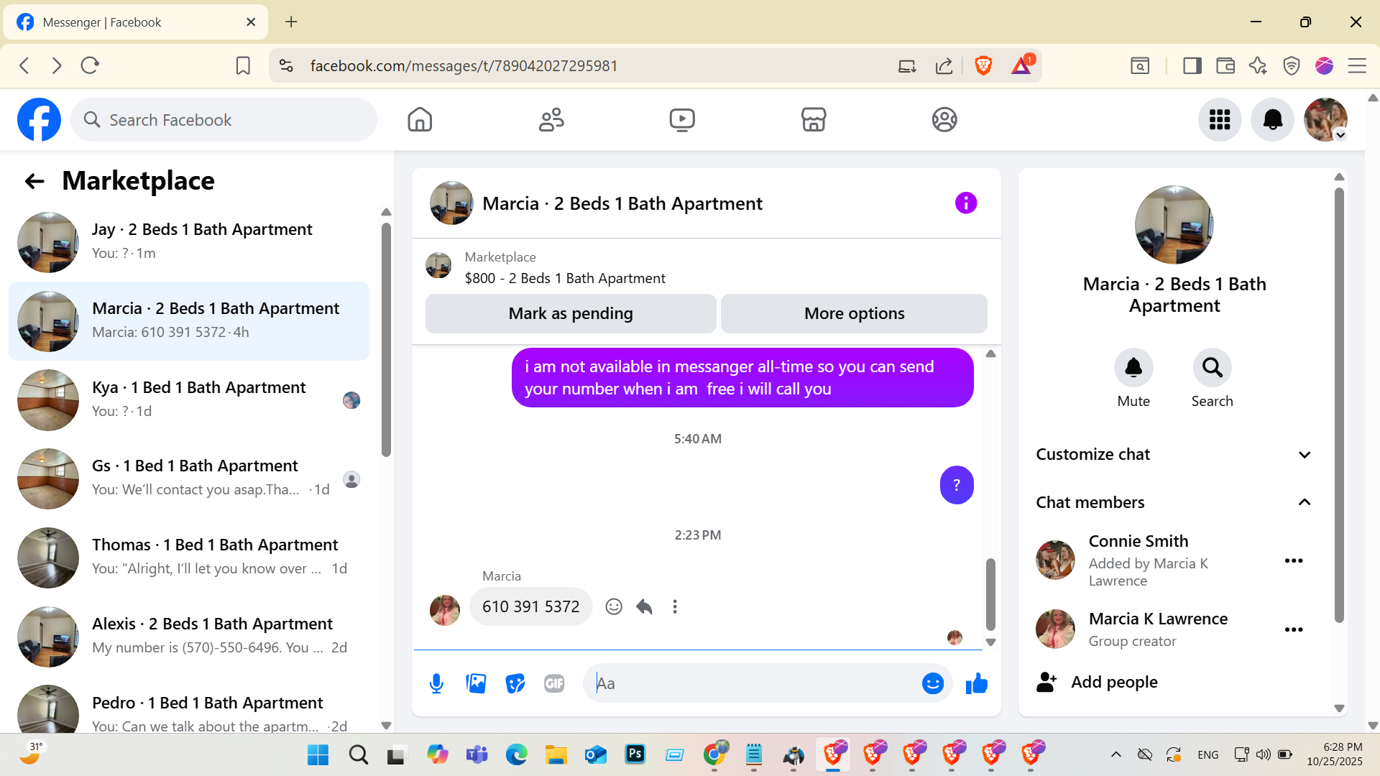Viewport: 1380px width, 776px height.
Task: Send a thumbs up like
Action: pyautogui.click(x=976, y=683)
